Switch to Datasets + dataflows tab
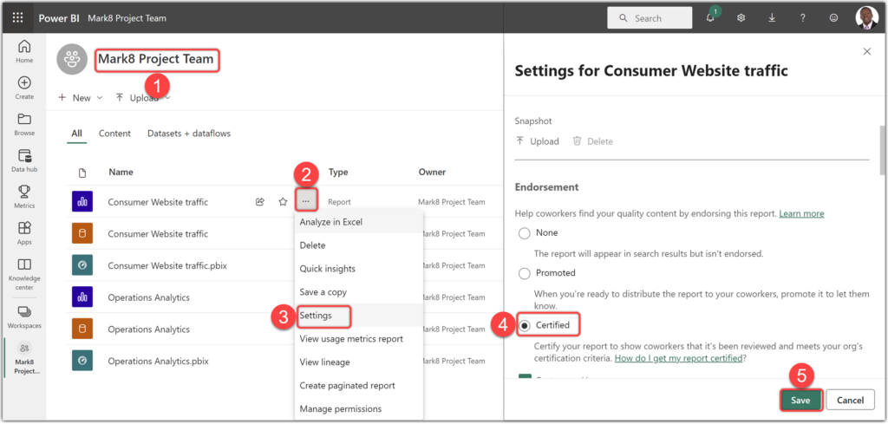This screenshot has height=424, width=888. pyautogui.click(x=189, y=134)
